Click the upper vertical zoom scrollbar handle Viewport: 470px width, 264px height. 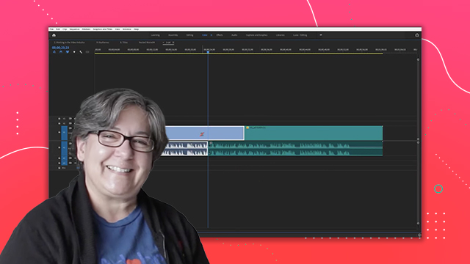point(418,59)
